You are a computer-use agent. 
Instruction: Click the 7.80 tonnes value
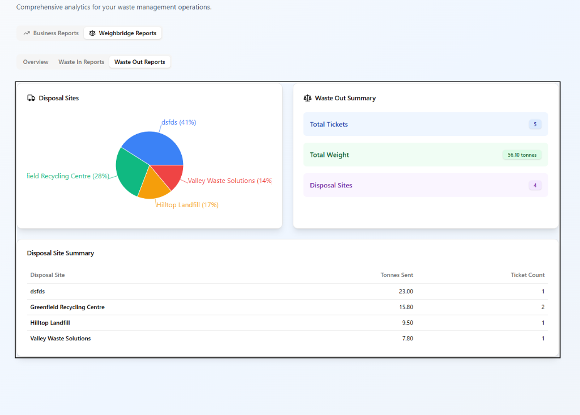407,339
